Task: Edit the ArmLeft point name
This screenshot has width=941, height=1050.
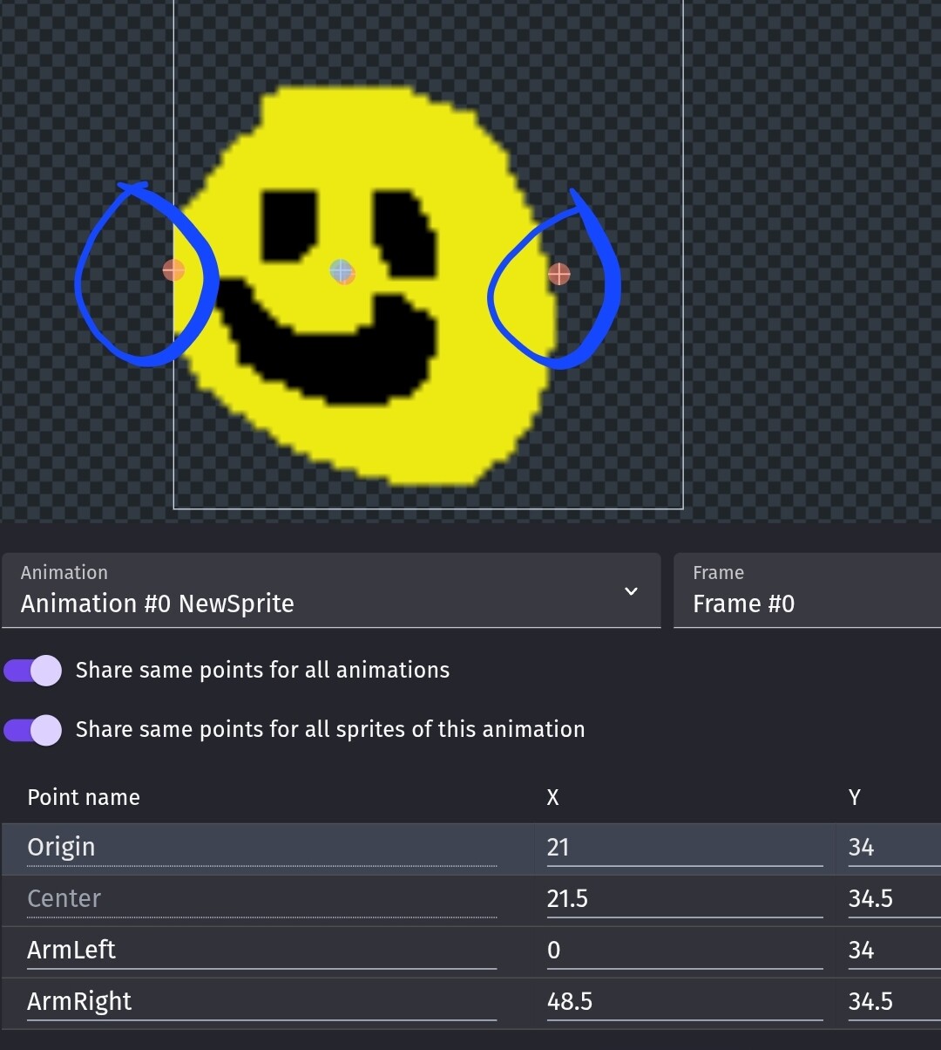Action: pyautogui.click(x=261, y=951)
